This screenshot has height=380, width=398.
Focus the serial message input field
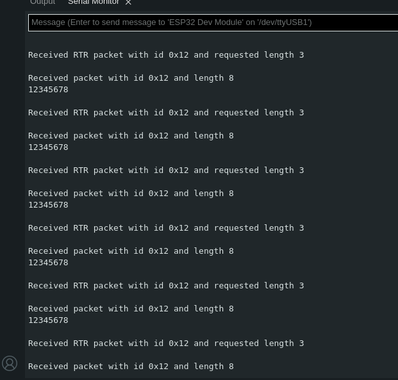pyautogui.click(x=213, y=22)
